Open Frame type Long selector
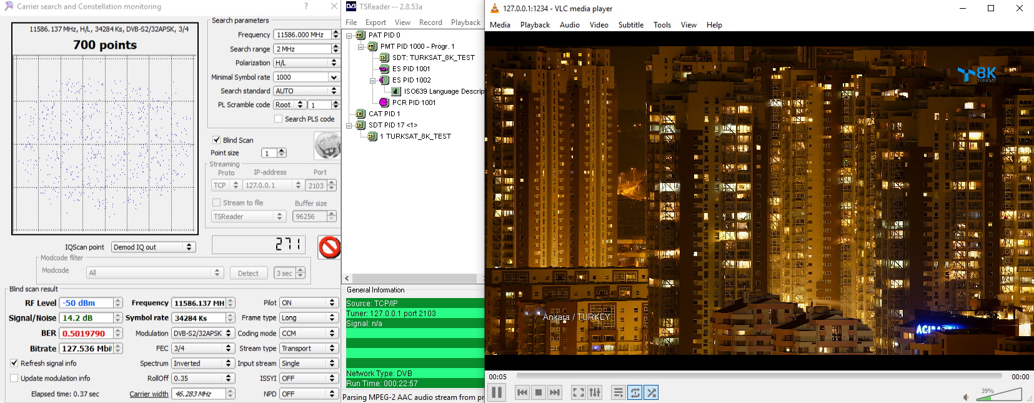Image resolution: width=1034 pixels, height=403 pixels. tap(309, 317)
